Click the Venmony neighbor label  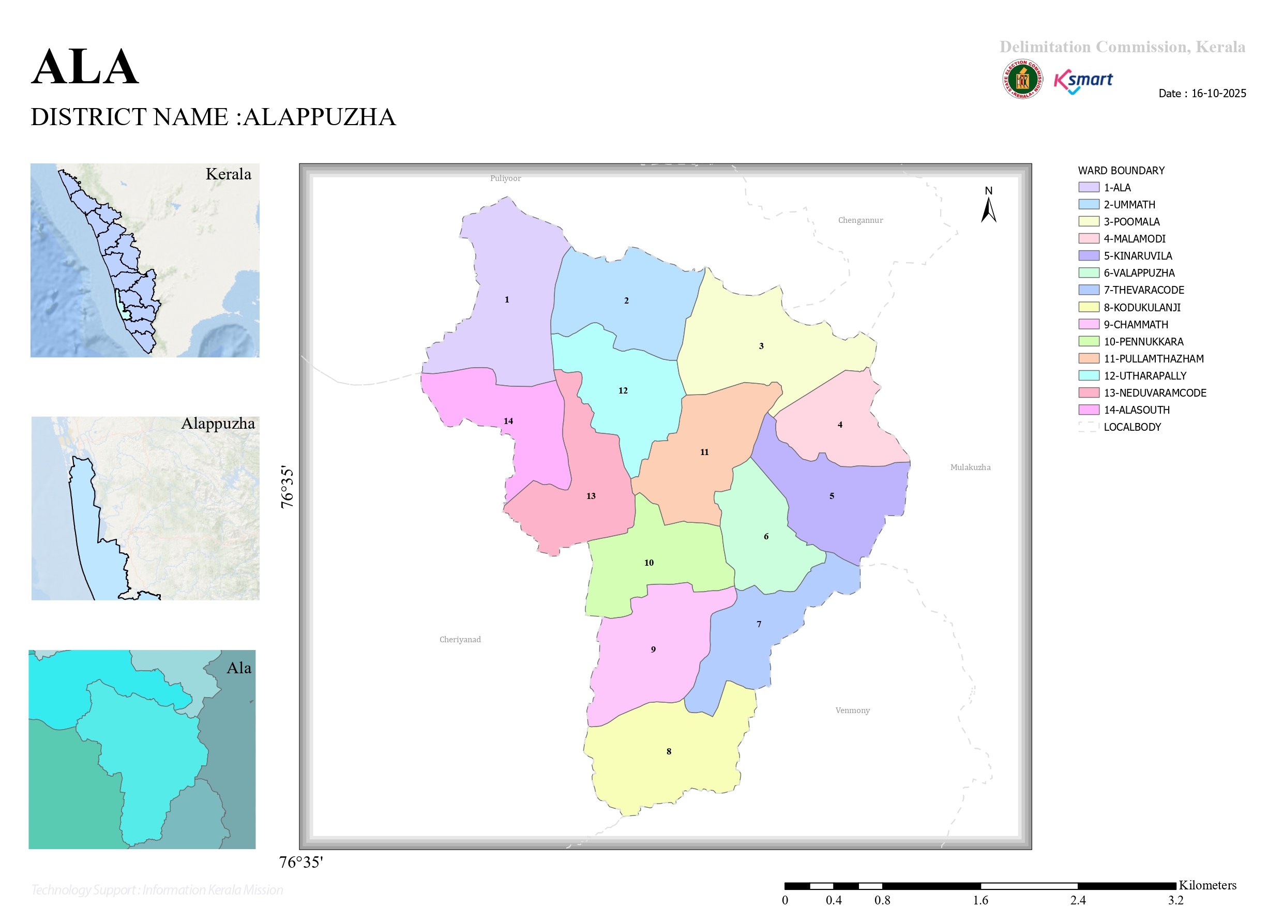(x=852, y=711)
